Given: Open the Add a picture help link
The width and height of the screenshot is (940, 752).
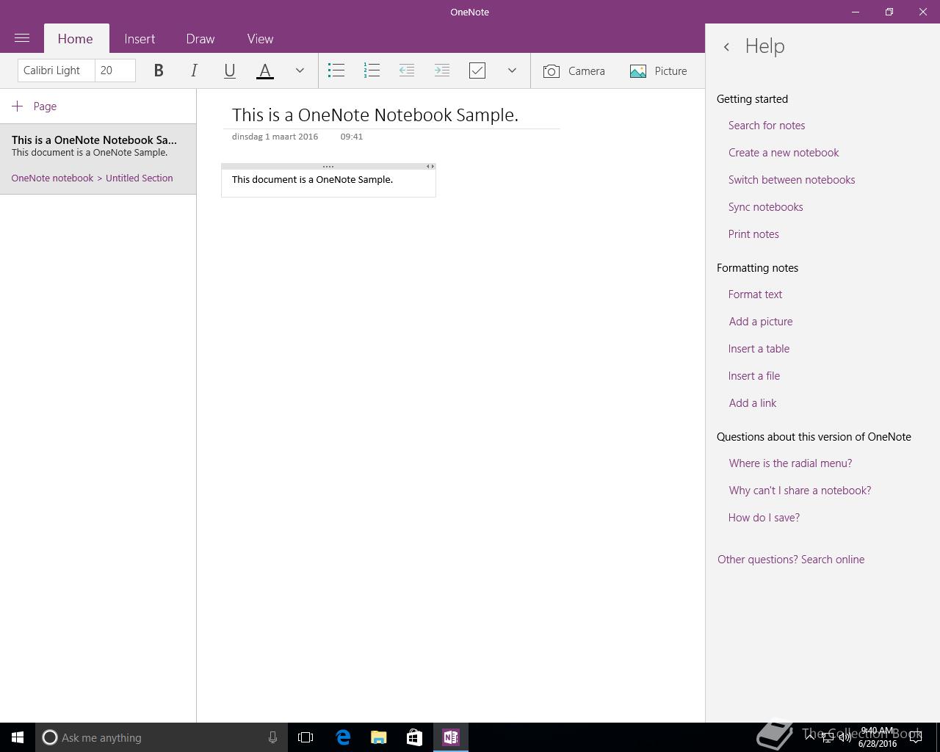Looking at the screenshot, I should coord(761,322).
